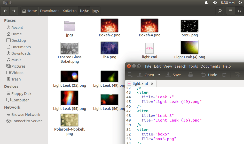Click the forward navigation arrow

click(x=14, y=11)
